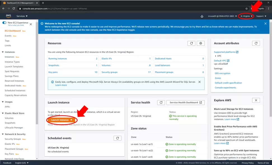Viewport: 272px width, 165px height.
Task: Open EC2 Dashboard in sidebar
Action: 13,31
